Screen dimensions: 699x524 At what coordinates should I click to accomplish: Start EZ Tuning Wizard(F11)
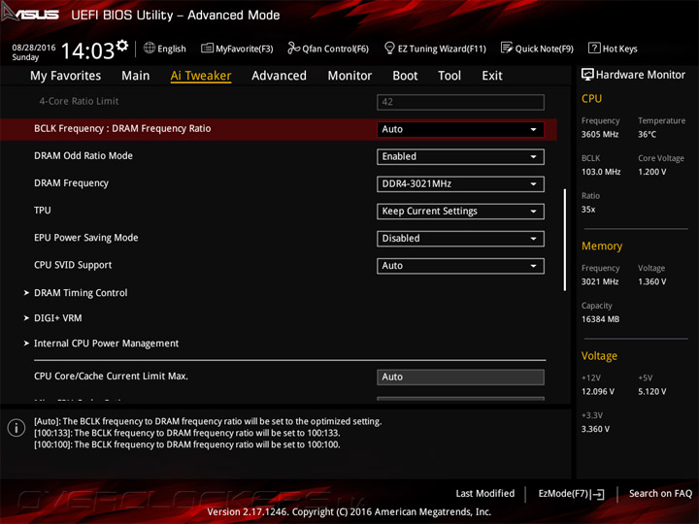coord(435,49)
